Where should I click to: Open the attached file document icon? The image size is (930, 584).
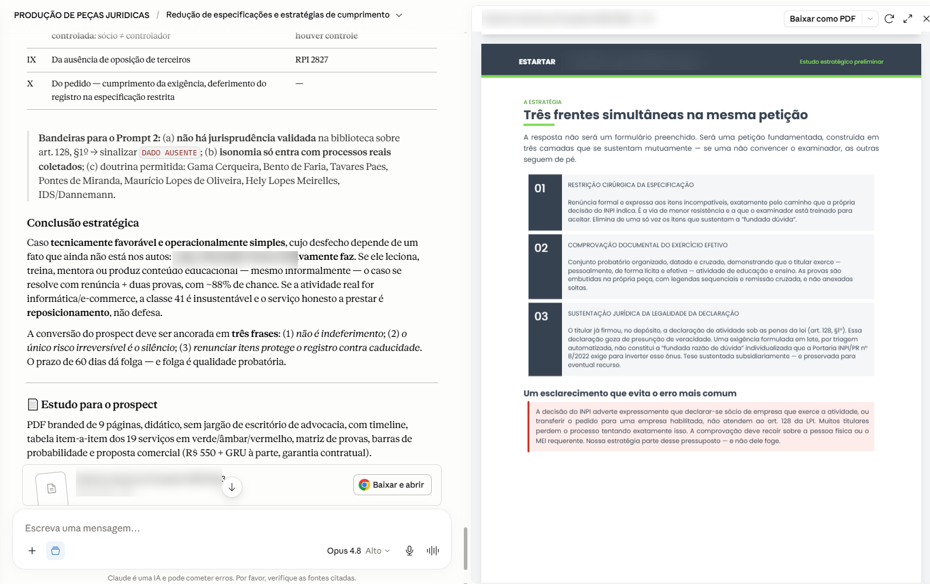pyautogui.click(x=51, y=488)
